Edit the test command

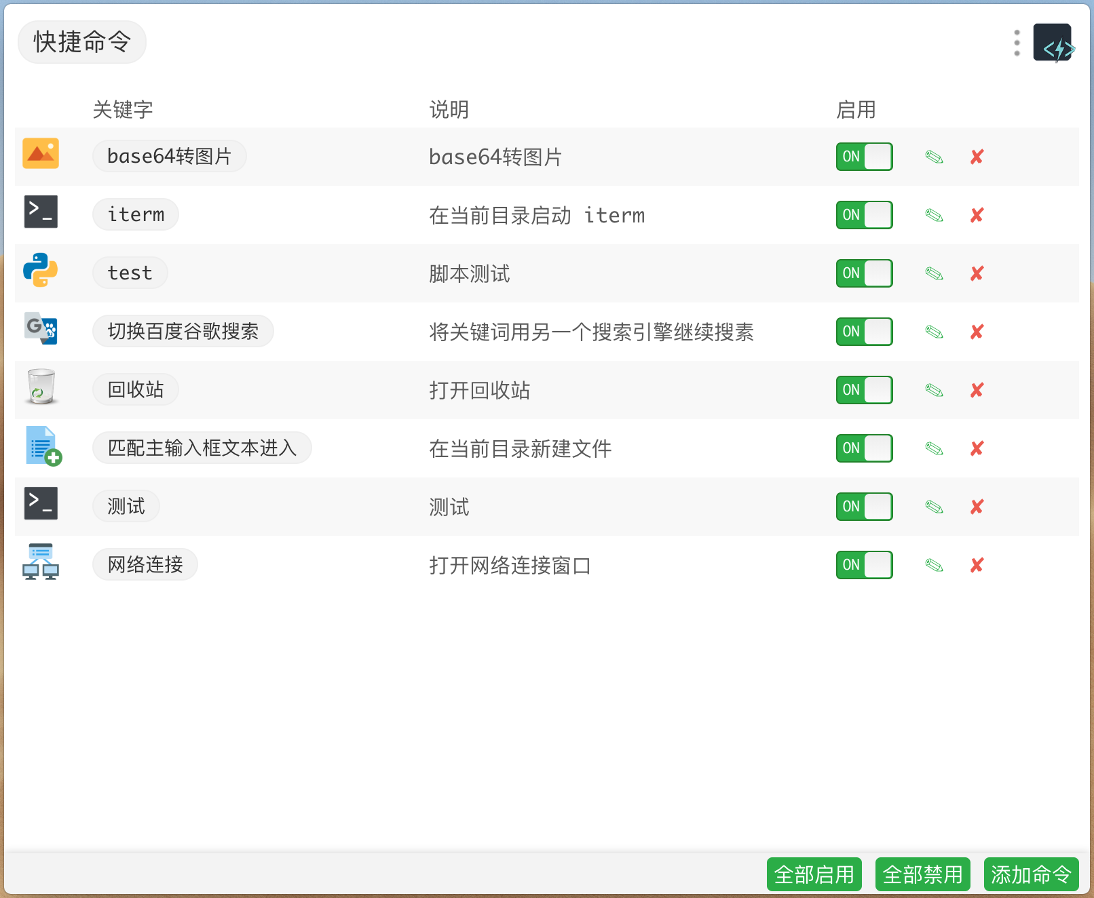[x=935, y=274]
